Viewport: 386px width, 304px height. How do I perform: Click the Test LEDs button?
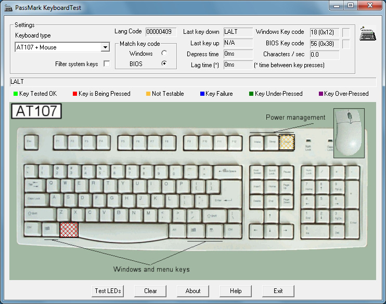[x=108, y=291]
